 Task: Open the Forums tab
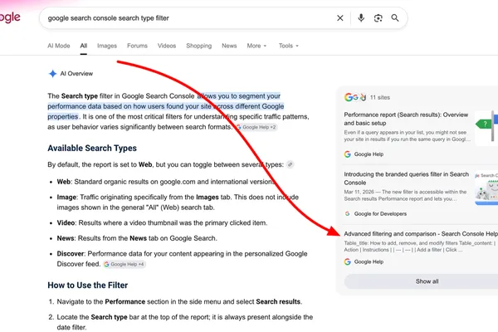pyautogui.click(x=137, y=46)
